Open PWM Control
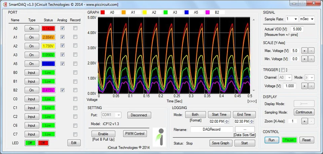 (x=135, y=133)
